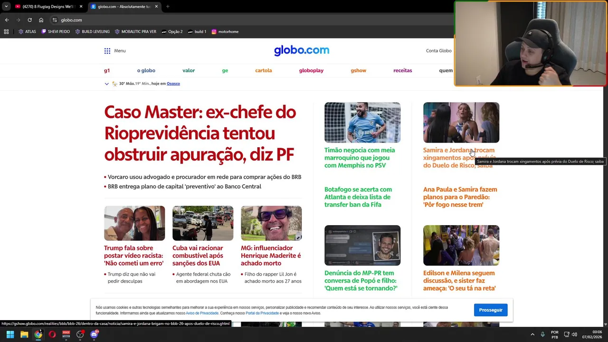Open Trump não vai pedir desculpas sub-story

coord(131,277)
